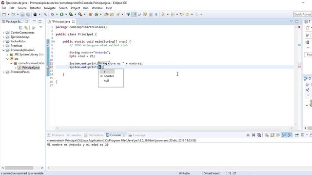Click the Run External Tools icon
The image size is (312, 175).
point(80,14)
